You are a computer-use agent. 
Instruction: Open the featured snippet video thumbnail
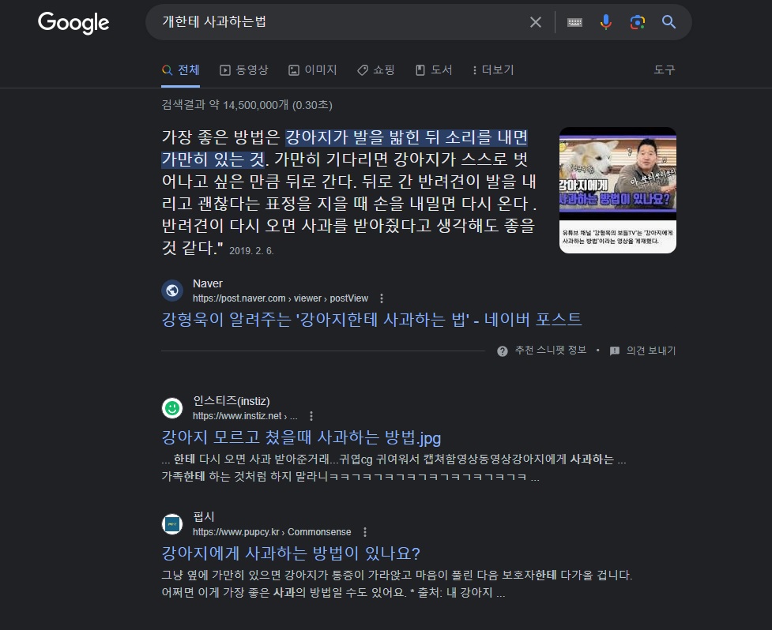pos(617,189)
